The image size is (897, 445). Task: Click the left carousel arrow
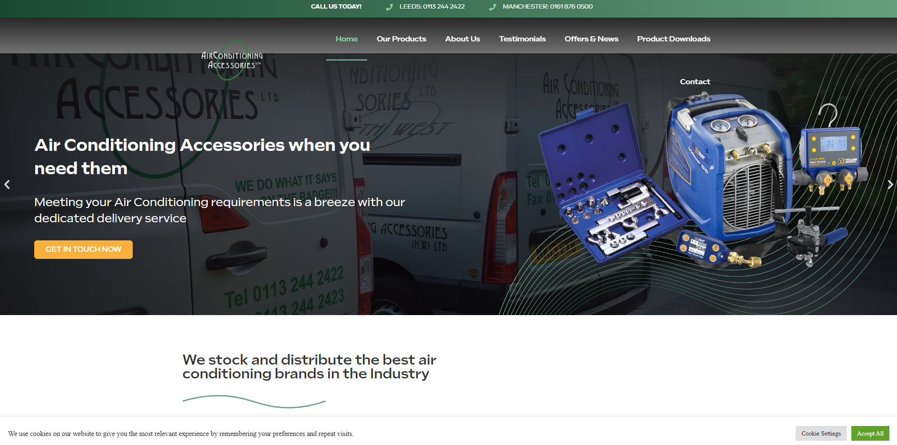(x=7, y=185)
